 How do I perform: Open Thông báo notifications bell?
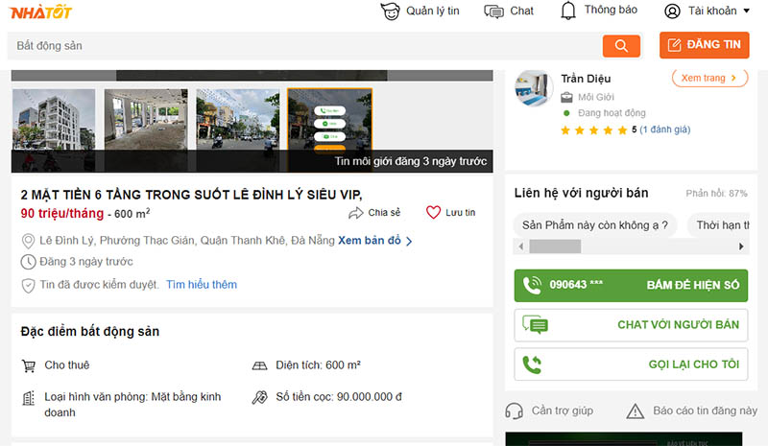[x=599, y=11]
